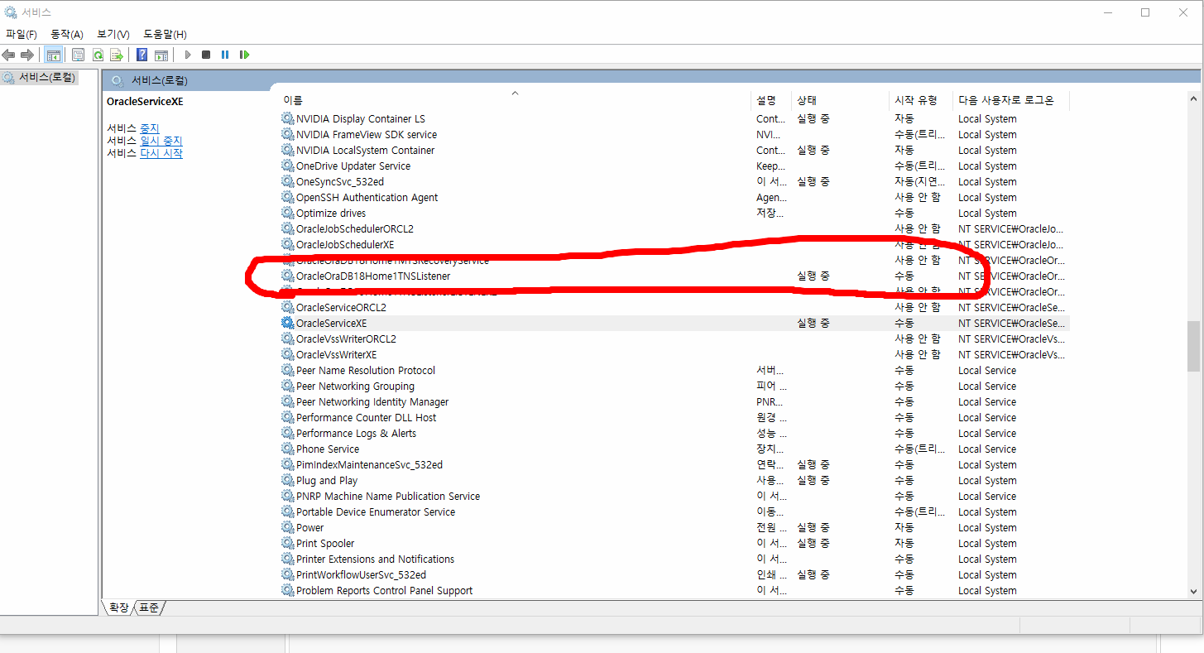Sort by the 이름 column header

515,100
